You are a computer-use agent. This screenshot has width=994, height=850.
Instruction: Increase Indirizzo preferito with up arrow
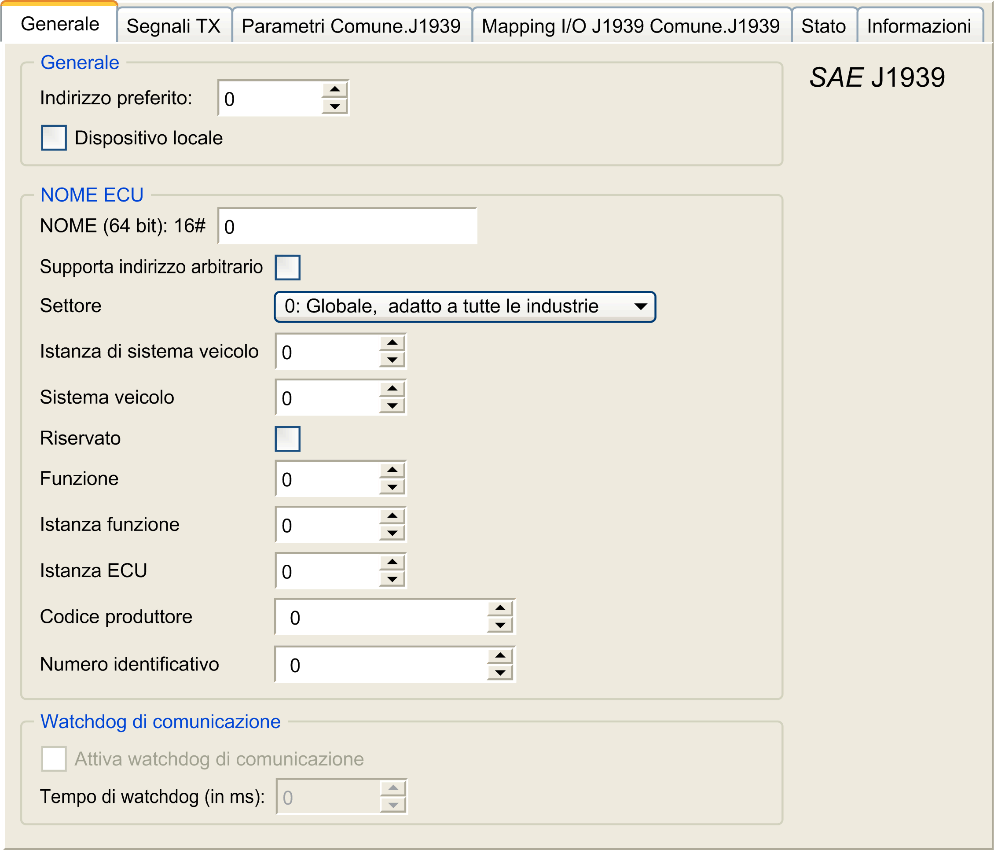pyautogui.click(x=334, y=90)
